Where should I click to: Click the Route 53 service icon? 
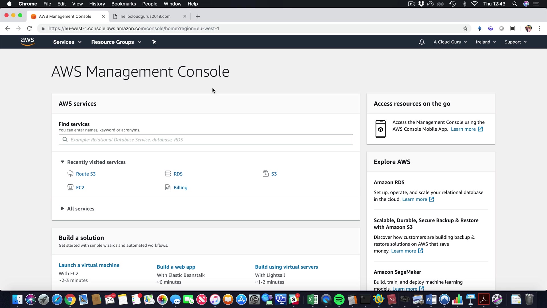(x=70, y=174)
